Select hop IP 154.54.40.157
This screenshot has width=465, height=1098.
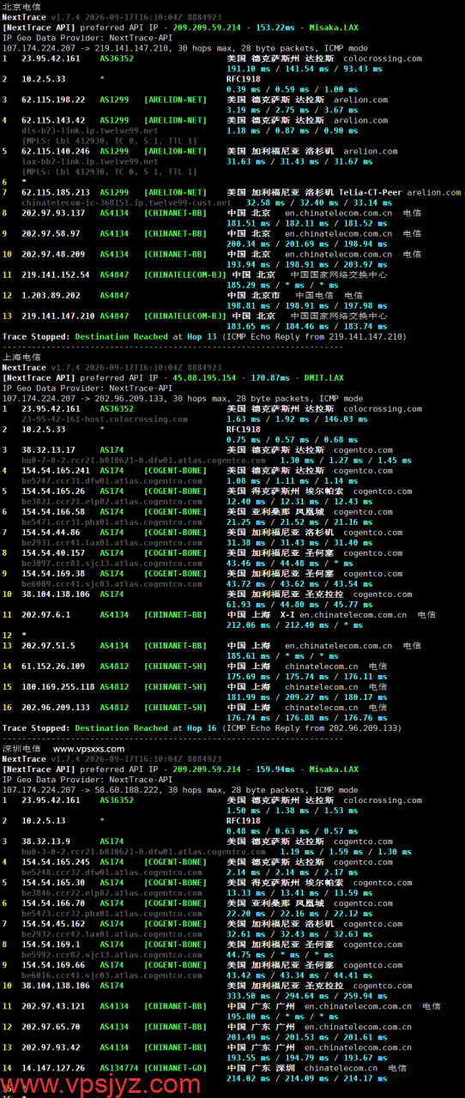53,552
